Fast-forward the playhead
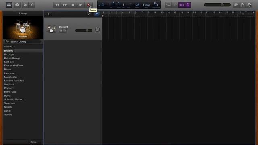This screenshot has width=258, height=145. [65, 5]
